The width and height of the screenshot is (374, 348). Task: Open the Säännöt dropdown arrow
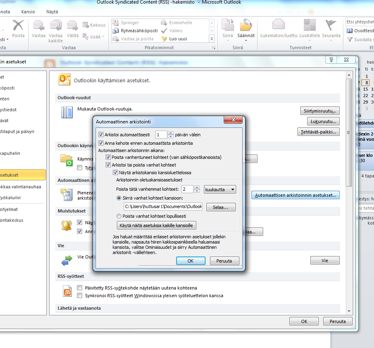[246, 41]
